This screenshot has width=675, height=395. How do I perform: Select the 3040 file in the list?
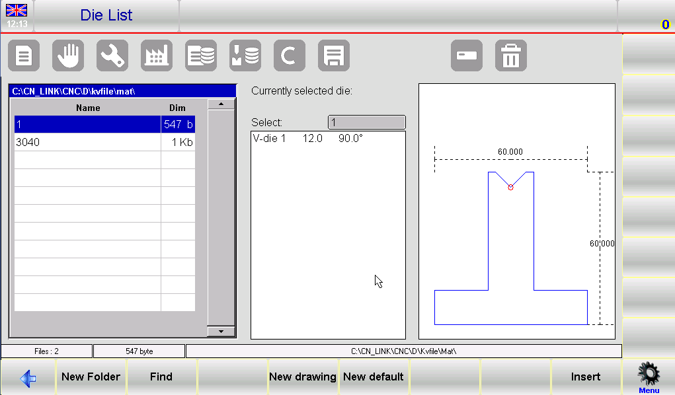coord(87,142)
